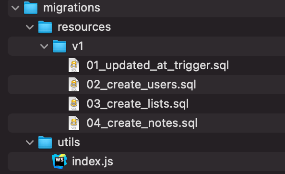
Task: Select the 04_create_notes.sql file name
Action: tap(142, 123)
